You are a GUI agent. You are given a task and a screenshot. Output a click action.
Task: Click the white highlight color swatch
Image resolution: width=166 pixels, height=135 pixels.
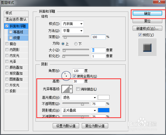click(x=104, y=97)
